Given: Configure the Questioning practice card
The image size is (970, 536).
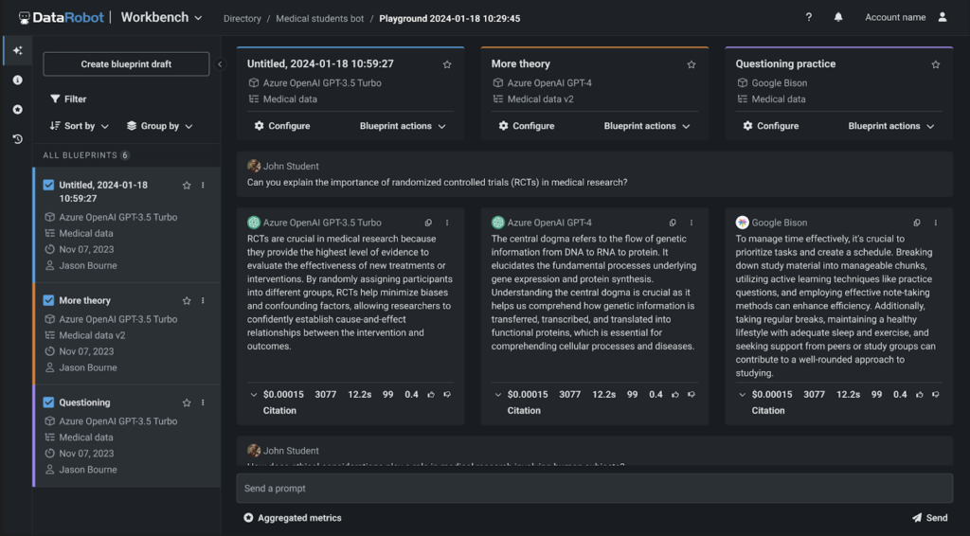Looking at the screenshot, I should [x=771, y=126].
